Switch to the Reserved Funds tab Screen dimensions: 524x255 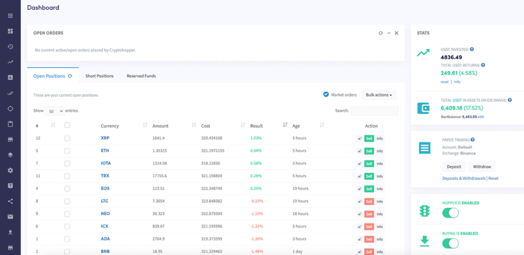141,76
